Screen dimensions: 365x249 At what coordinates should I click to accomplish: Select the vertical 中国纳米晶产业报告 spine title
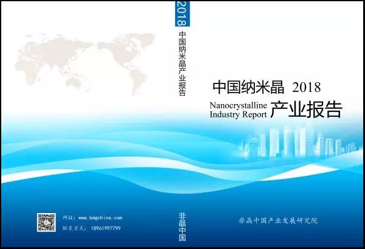(182, 64)
